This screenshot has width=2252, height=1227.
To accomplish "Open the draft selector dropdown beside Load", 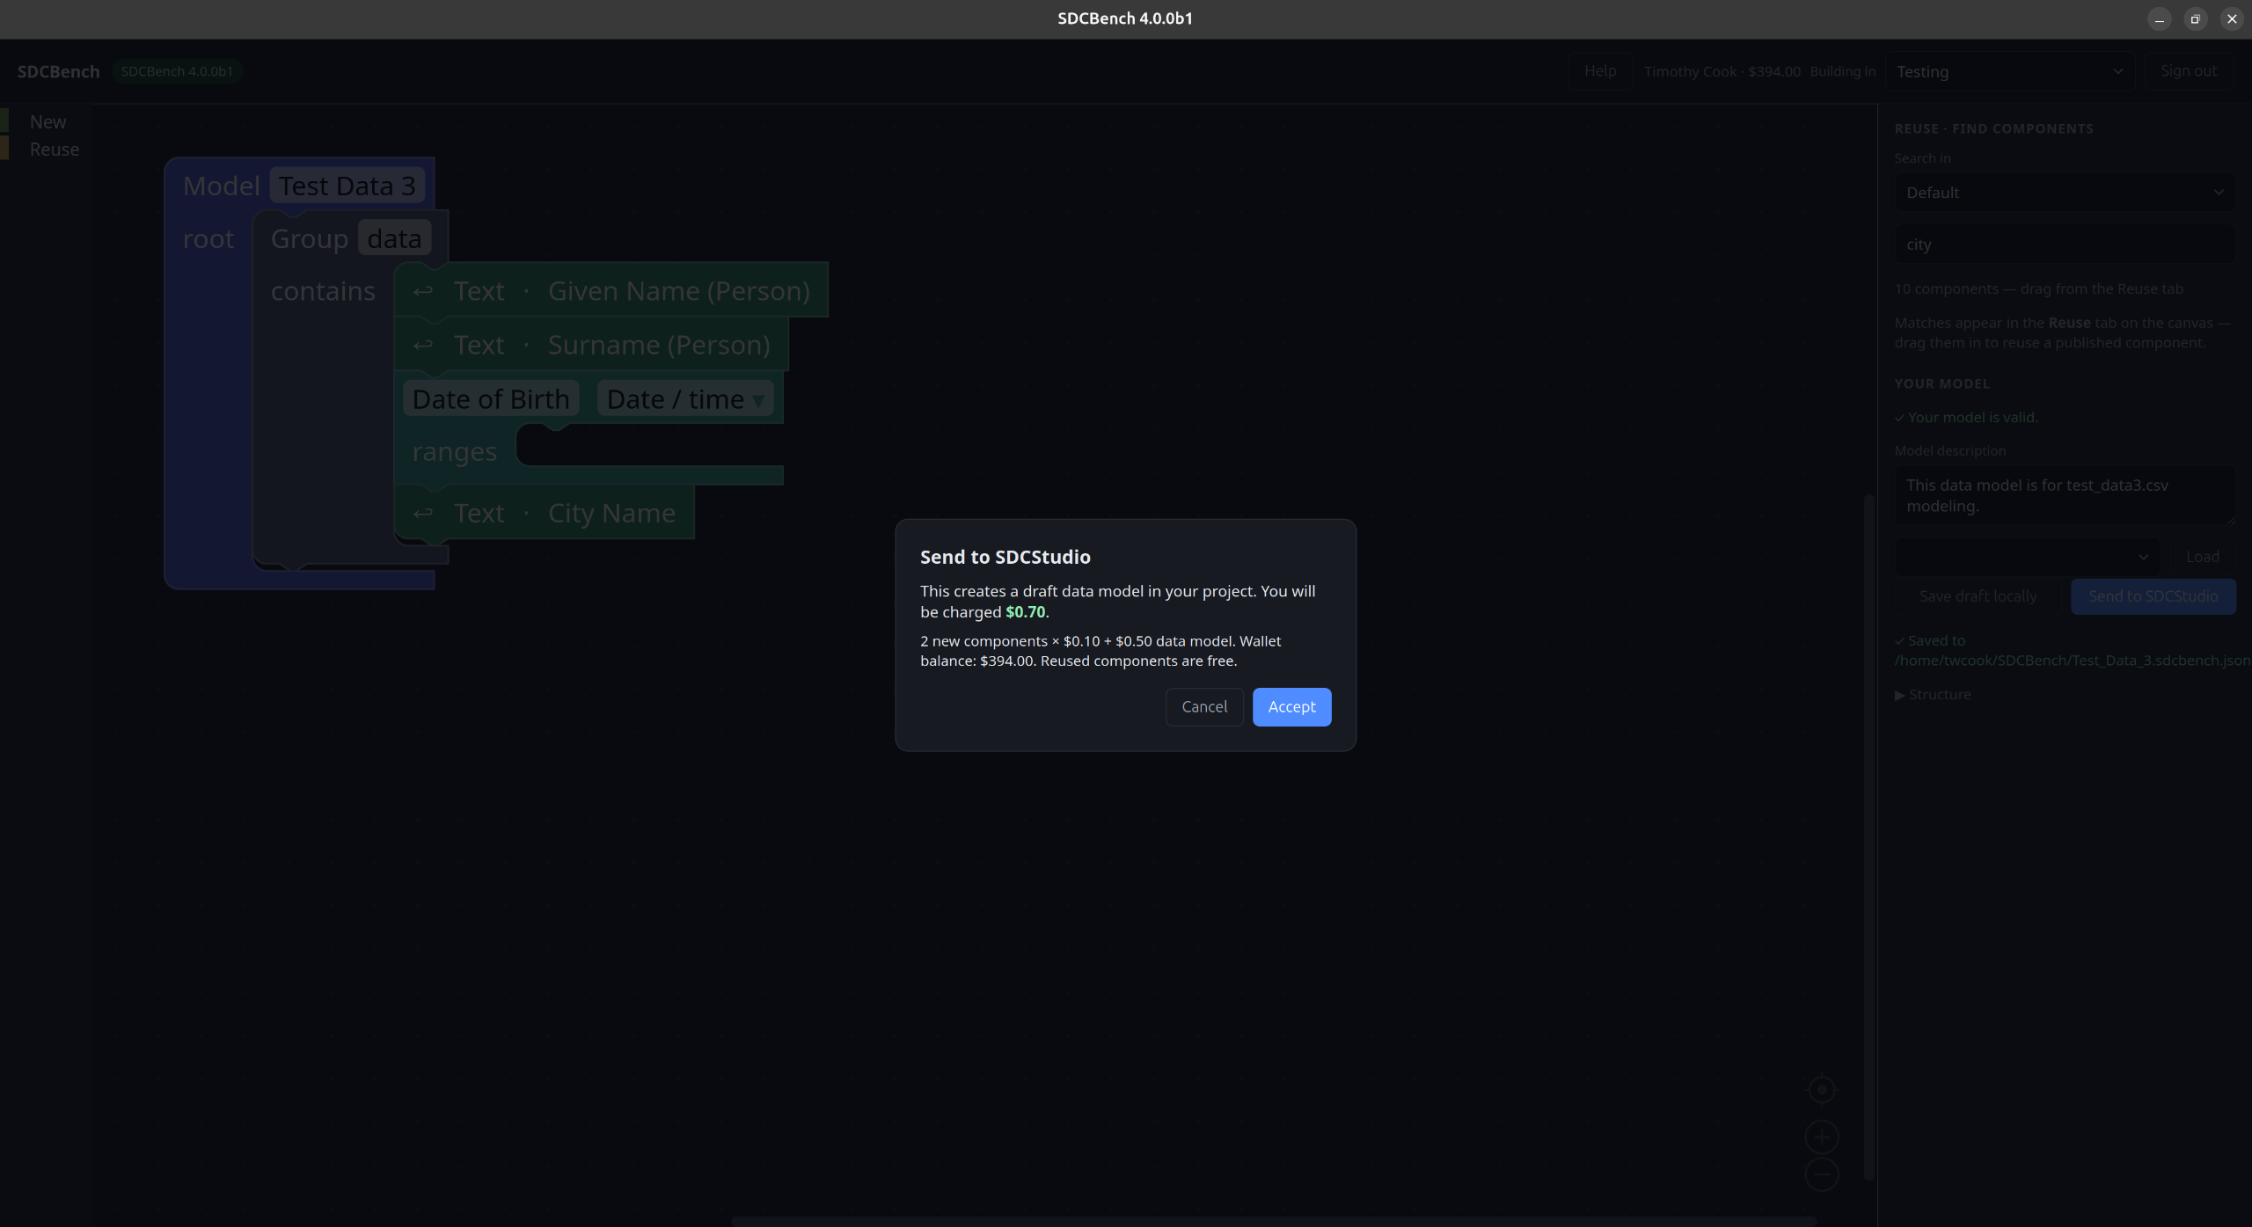I will tap(2027, 557).
